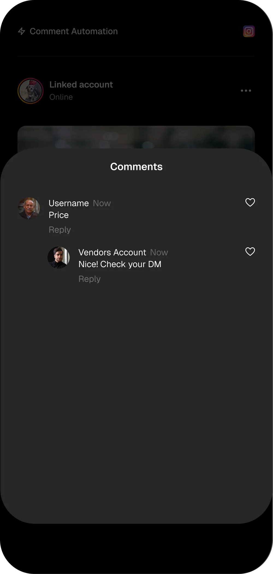Click the Comment Automation lightning bolt icon

22,31
